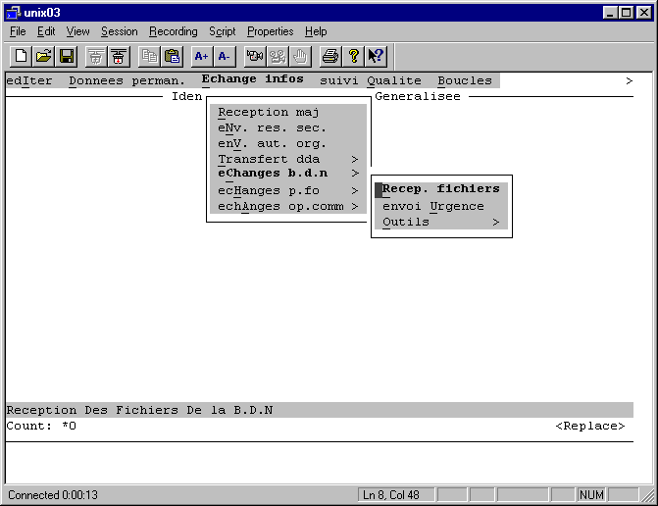Click the Copy toolbar icon
This screenshot has height=506, width=658.
coord(149,56)
